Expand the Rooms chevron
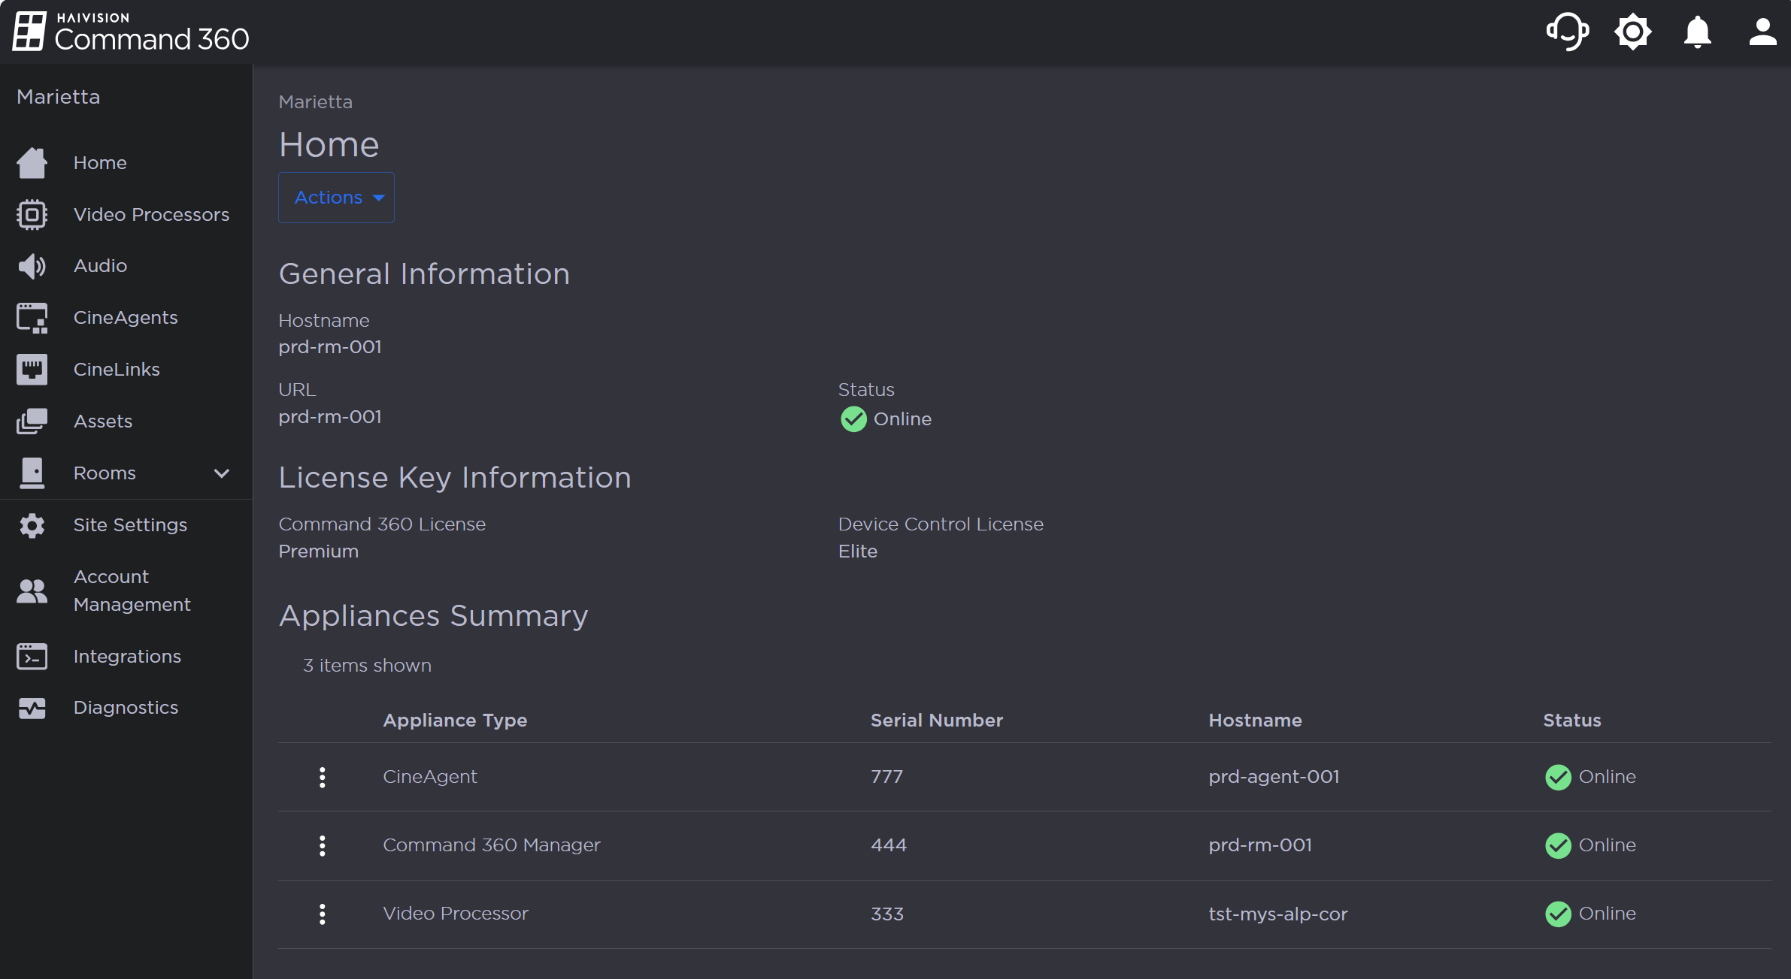Screen dimensions: 1791x979 (221, 473)
